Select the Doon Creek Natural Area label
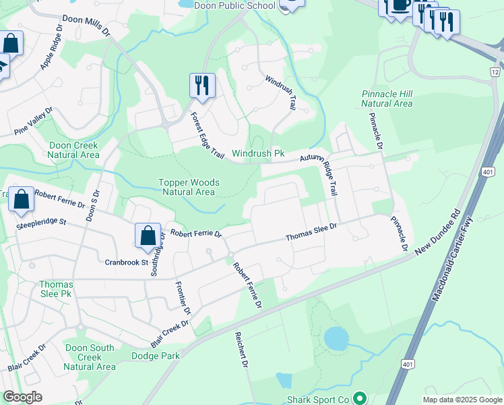 click(73, 150)
